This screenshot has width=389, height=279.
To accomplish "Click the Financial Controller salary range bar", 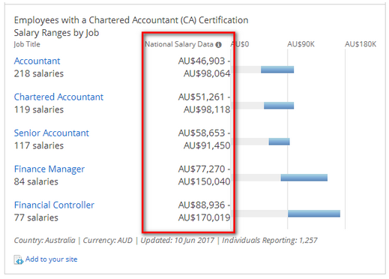I will click(x=314, y=214).
